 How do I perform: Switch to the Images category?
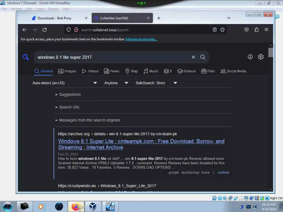pos(67,71)
